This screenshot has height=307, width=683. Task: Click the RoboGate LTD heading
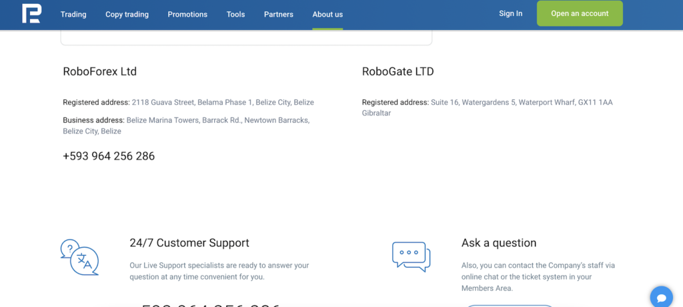click(398, 71)
